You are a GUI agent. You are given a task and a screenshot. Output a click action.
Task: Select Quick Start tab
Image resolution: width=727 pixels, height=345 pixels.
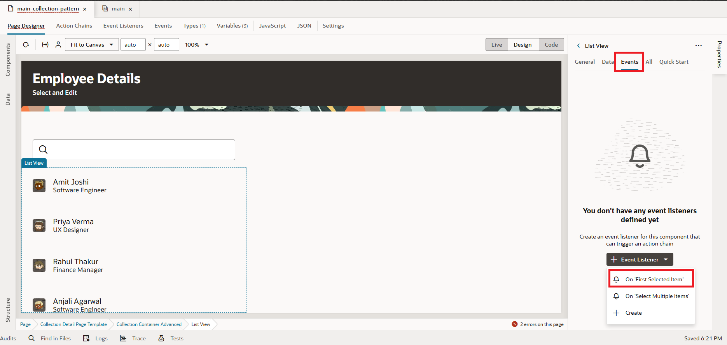[x=674, y=62]
